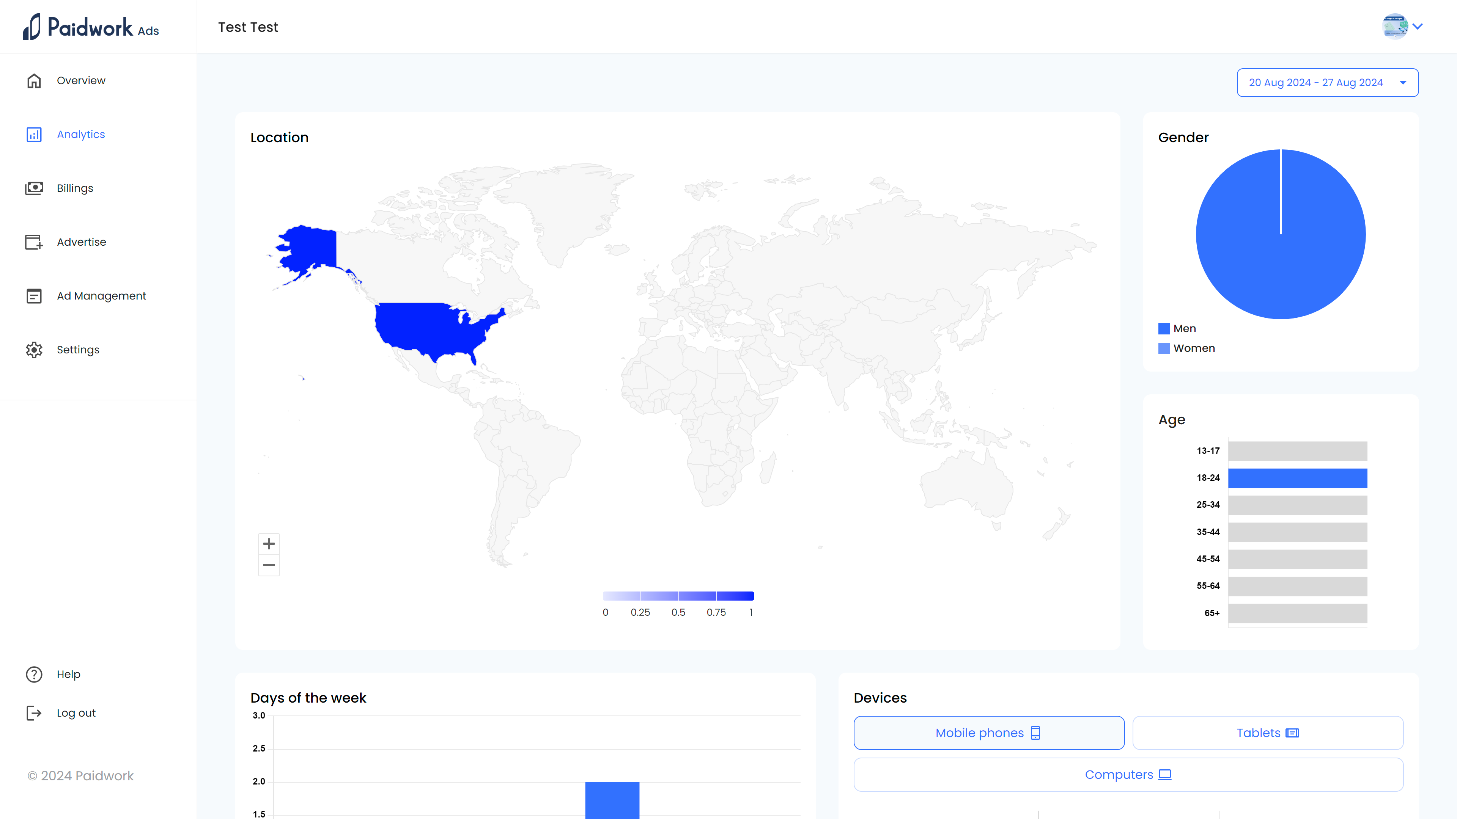Click the date range dropdown arrow
Screen dimensions: 1457x819
click(1403, 83)
